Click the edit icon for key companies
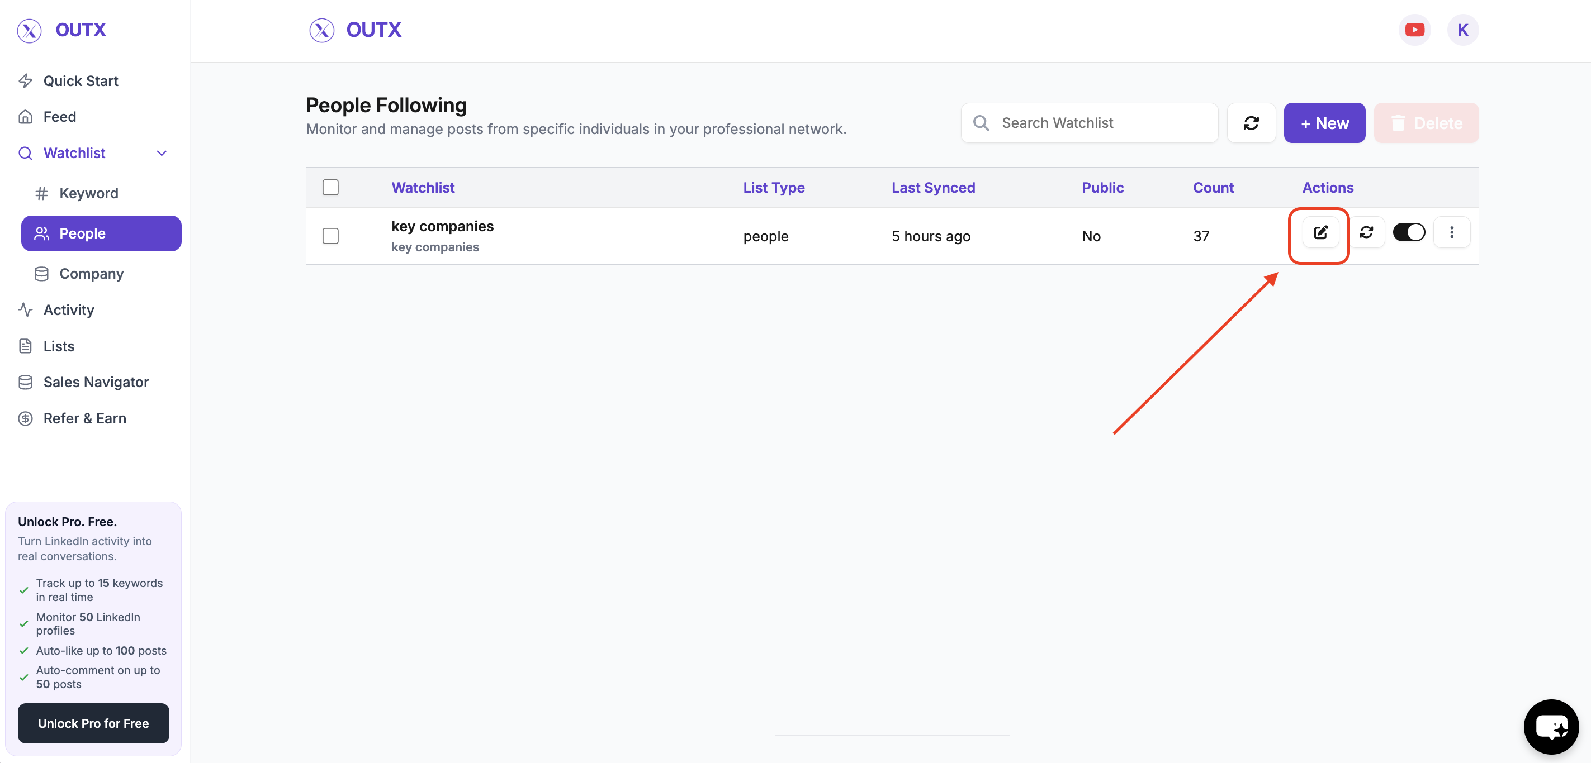Image resolution: width=1591 pixels, height=763 pixels. click(1320, 233)
